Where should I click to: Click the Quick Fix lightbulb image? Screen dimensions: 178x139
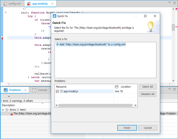(150, 26)
